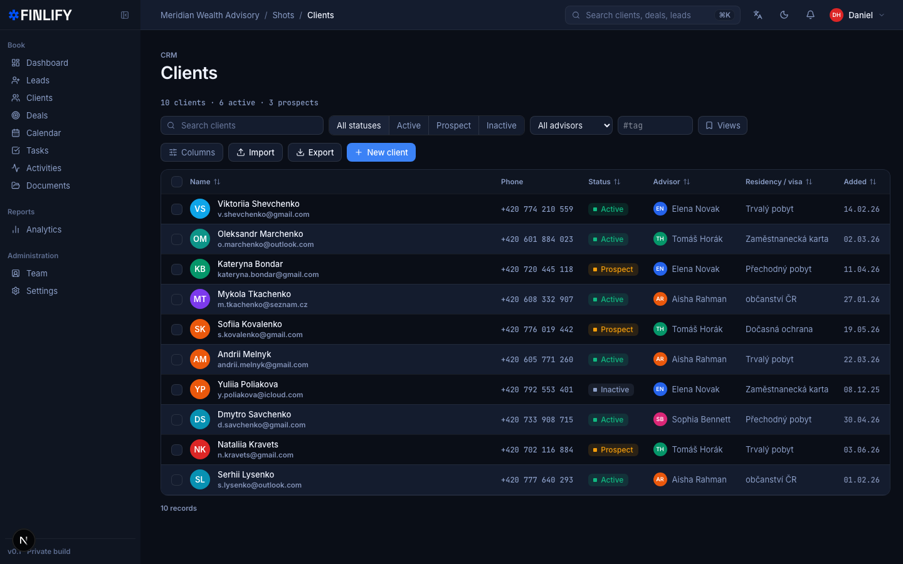
Task: Focus the global search clients, deals, leads box
Action: (x=653, y=15)
